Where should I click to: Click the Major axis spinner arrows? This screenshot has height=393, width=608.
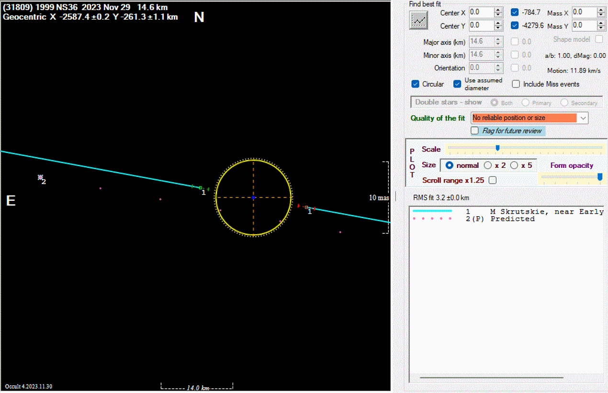click(x=499, y=42)
